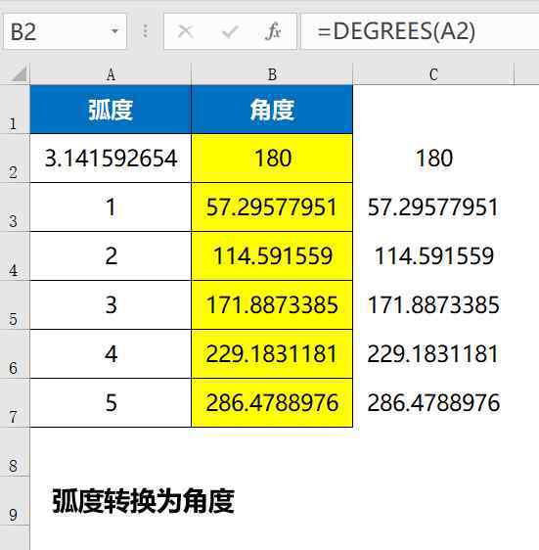This screenshot has height=550, width=539.
Task: Select cell containing 3.141592654
Action: click(x=111, y=159)
